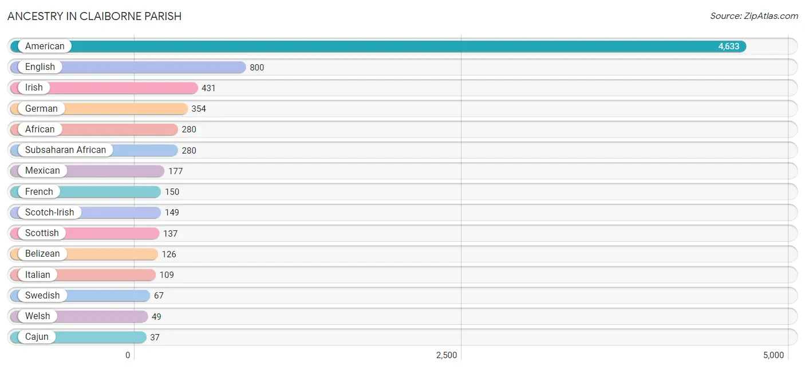
Task: Click the 150 value next to French
Action: coord(172,192)
